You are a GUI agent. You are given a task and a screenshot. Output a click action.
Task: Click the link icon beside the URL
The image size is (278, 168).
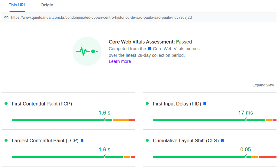point(6,18)
